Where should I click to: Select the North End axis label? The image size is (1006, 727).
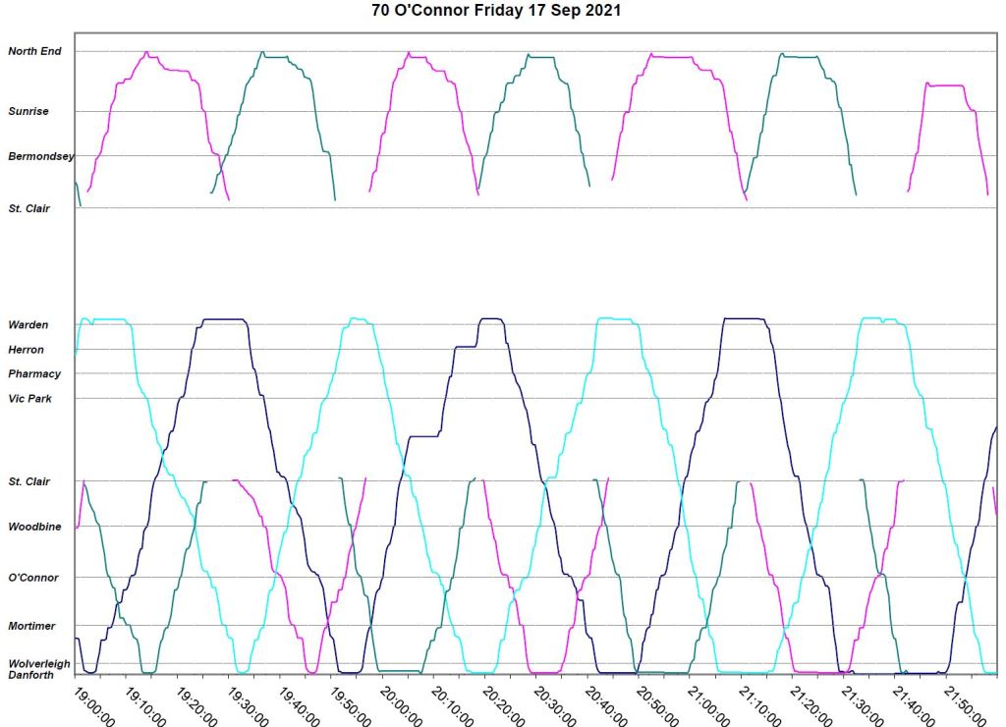[x=34, y=51]
